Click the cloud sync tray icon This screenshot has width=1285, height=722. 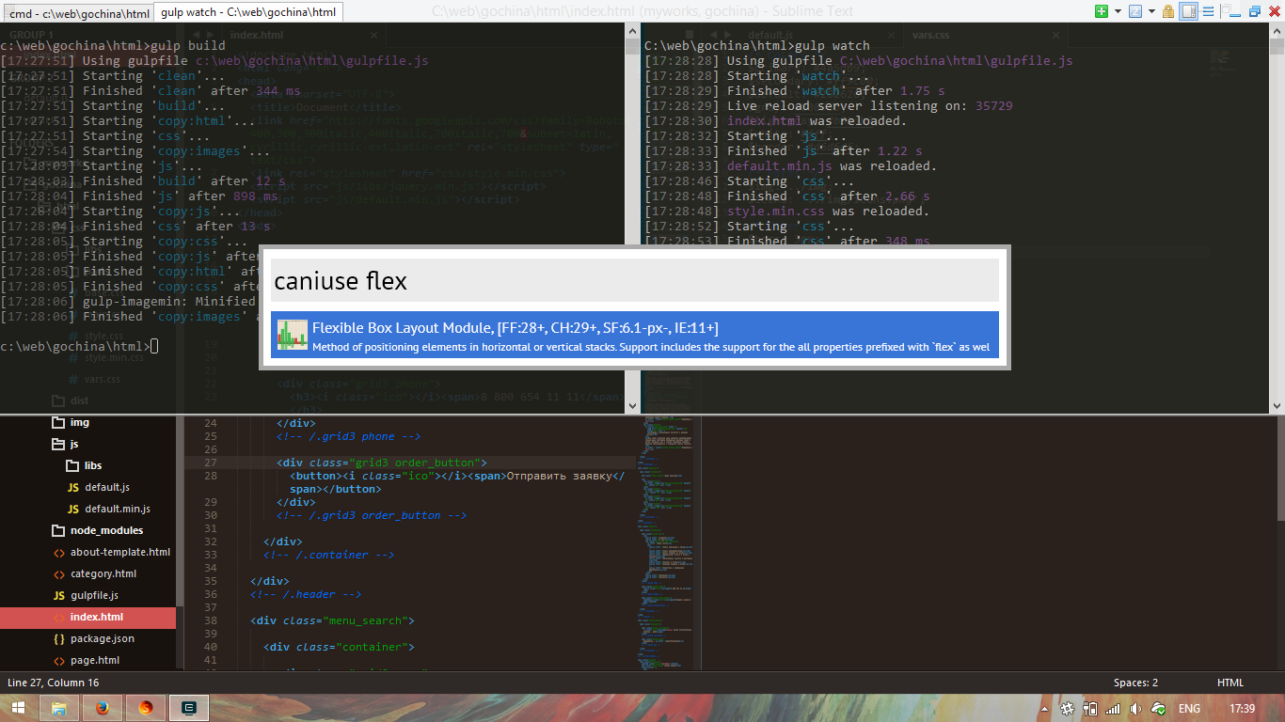(1160, 708)
